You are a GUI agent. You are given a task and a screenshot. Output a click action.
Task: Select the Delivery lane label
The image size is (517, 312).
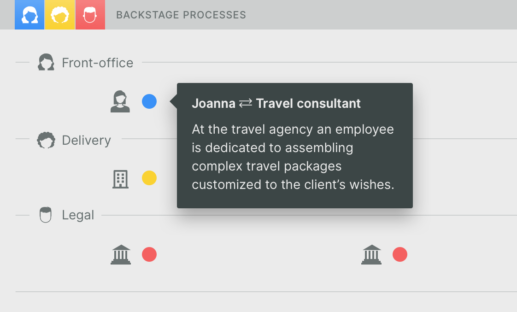pyautogui.click(x=86, y=140)
